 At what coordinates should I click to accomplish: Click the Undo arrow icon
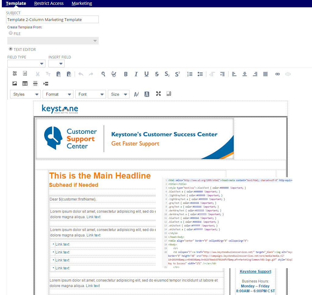(81, 74)
